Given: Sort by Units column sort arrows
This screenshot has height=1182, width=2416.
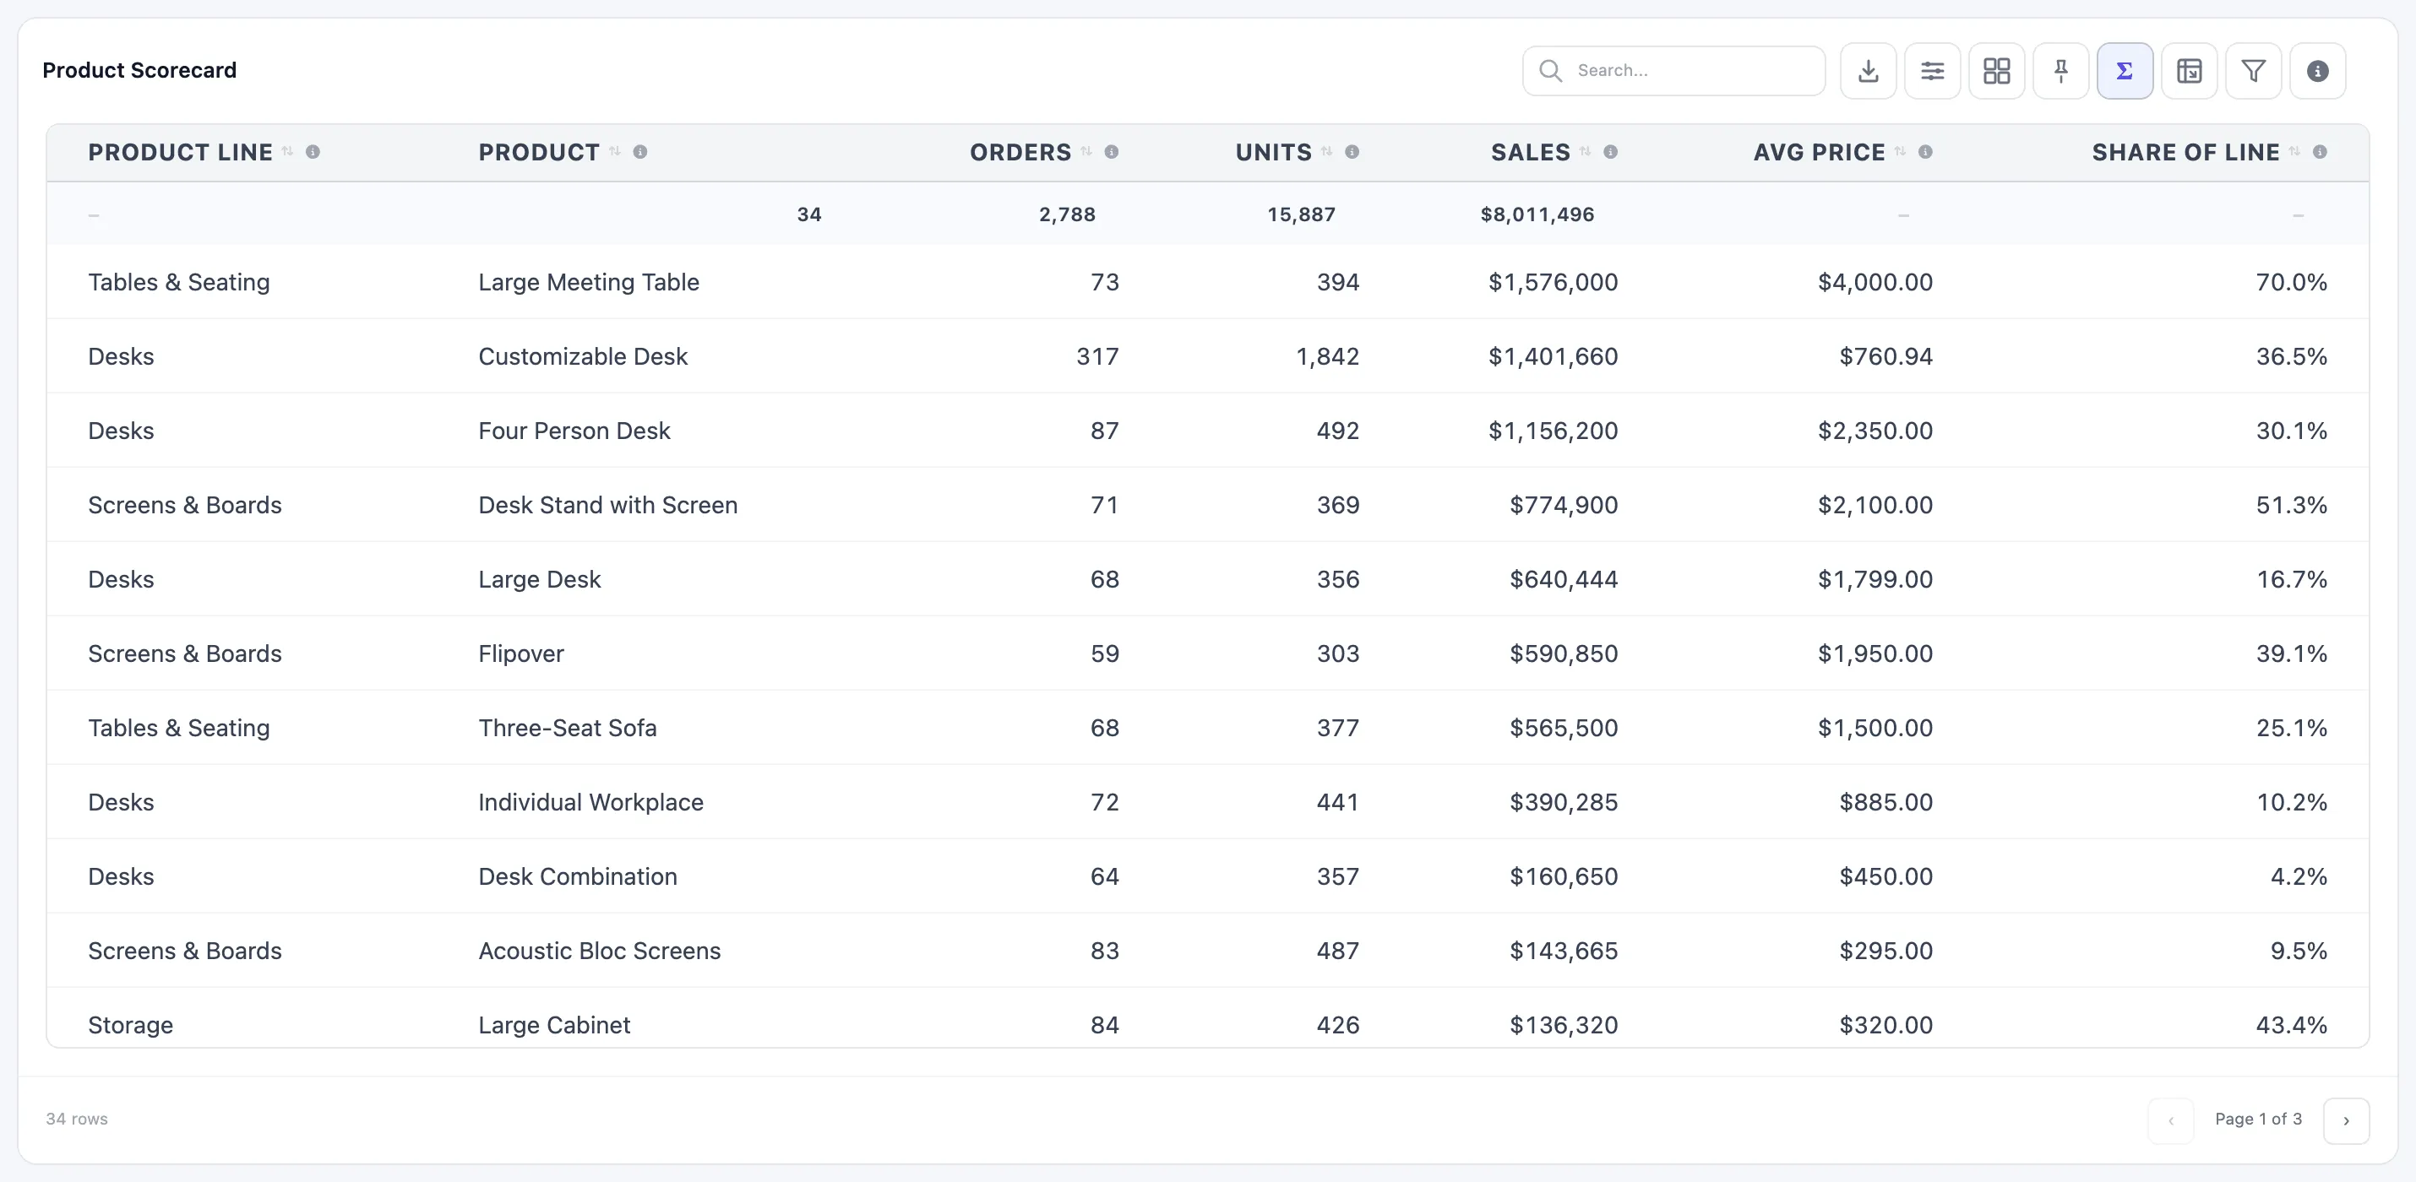Looking at the screenshot, I should (1327, 152).
